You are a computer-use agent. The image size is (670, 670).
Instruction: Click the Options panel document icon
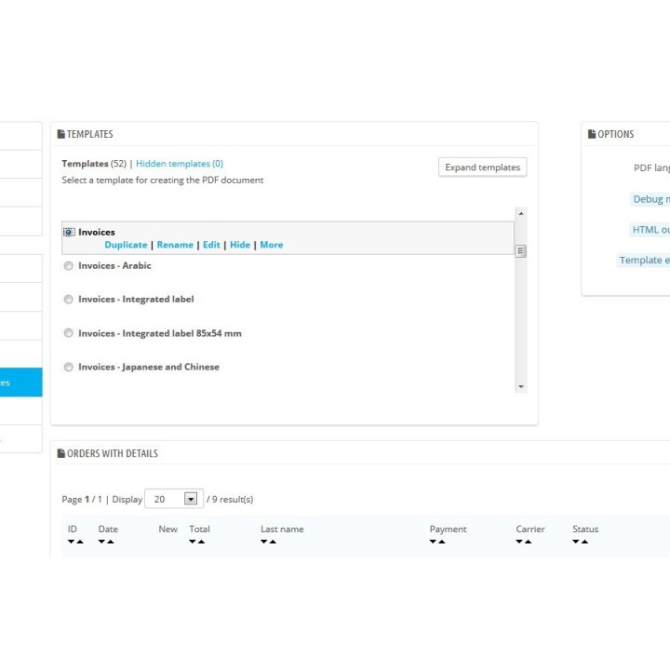click(592, 134)
